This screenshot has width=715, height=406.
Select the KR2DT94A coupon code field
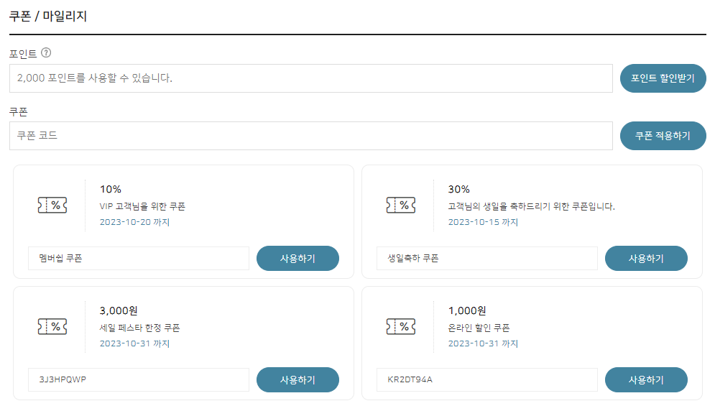(x=487, y=379)
